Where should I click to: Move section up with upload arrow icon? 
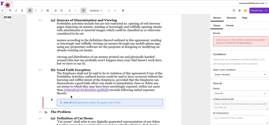69,11
